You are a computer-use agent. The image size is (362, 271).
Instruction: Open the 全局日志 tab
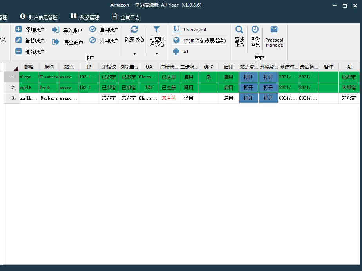[x=126, y=17]
